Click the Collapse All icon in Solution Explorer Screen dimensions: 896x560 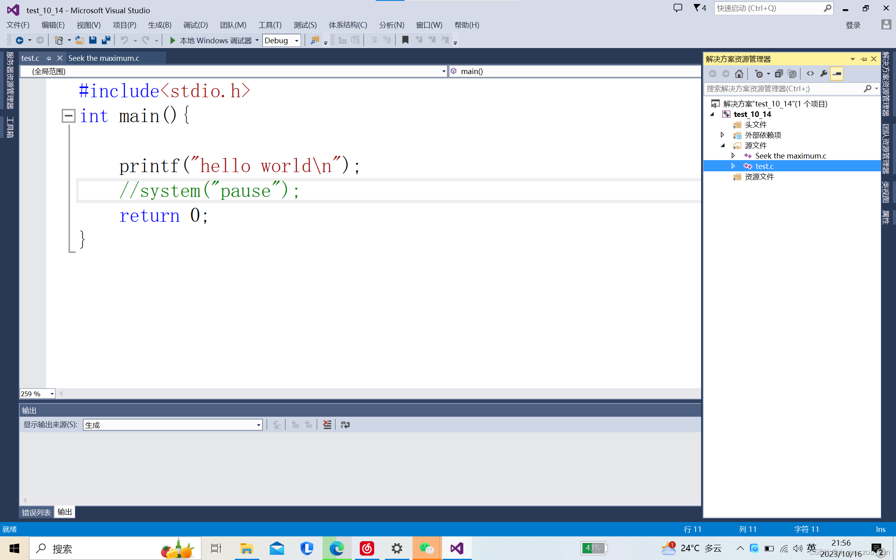pos(779,73)
